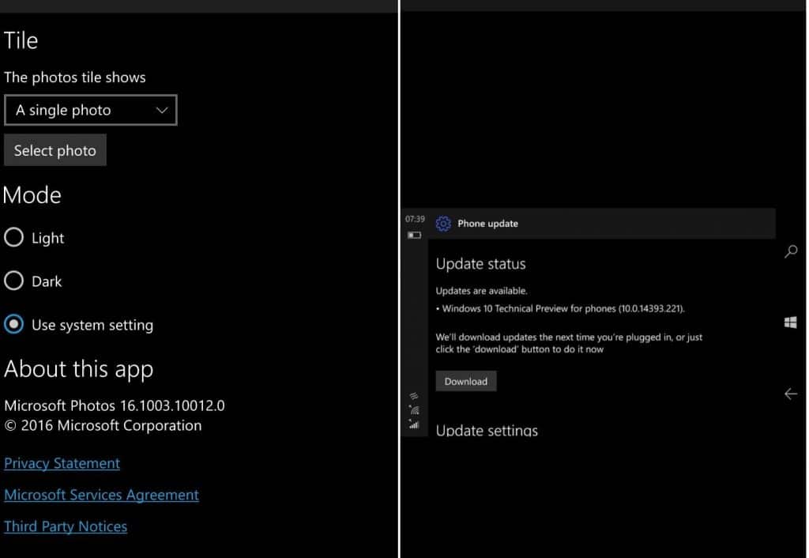Image resolution: width=809 pixels, height=558 pixels.
Task: Select the Update status heading
Action: pyautogui.click(x=480, y=264)
